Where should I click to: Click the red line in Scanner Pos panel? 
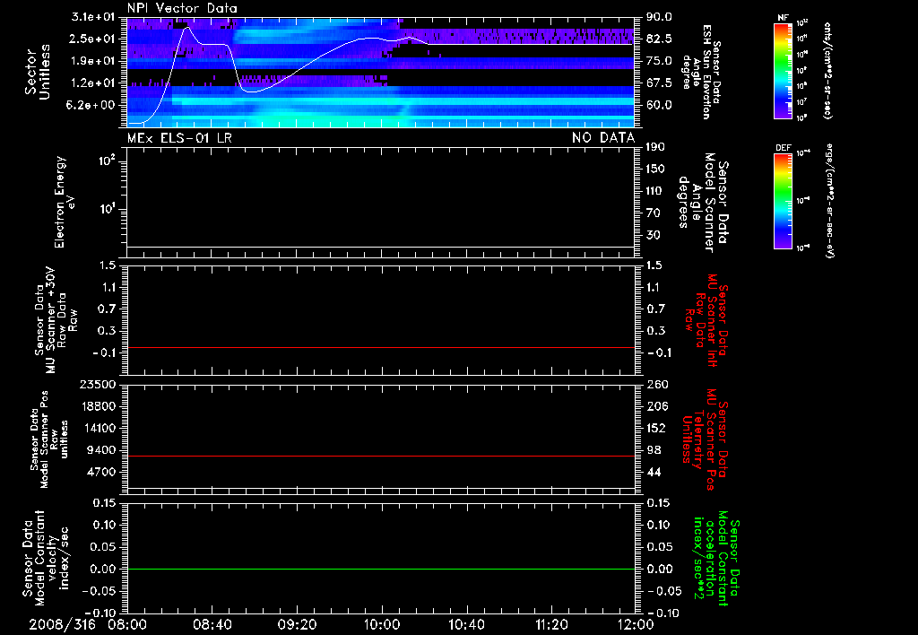pos(380,456)
